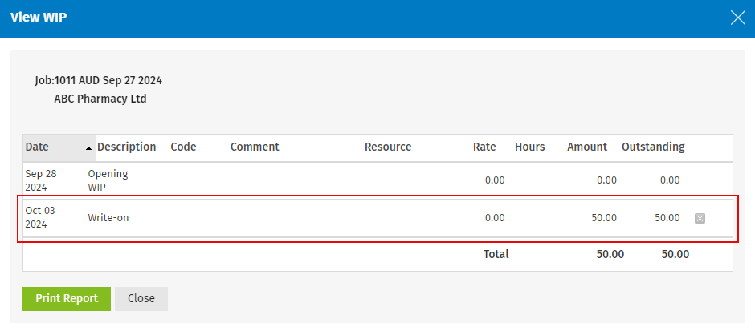Click the Close button
This screenshot has height=331, width=755.
coord(141,299)
